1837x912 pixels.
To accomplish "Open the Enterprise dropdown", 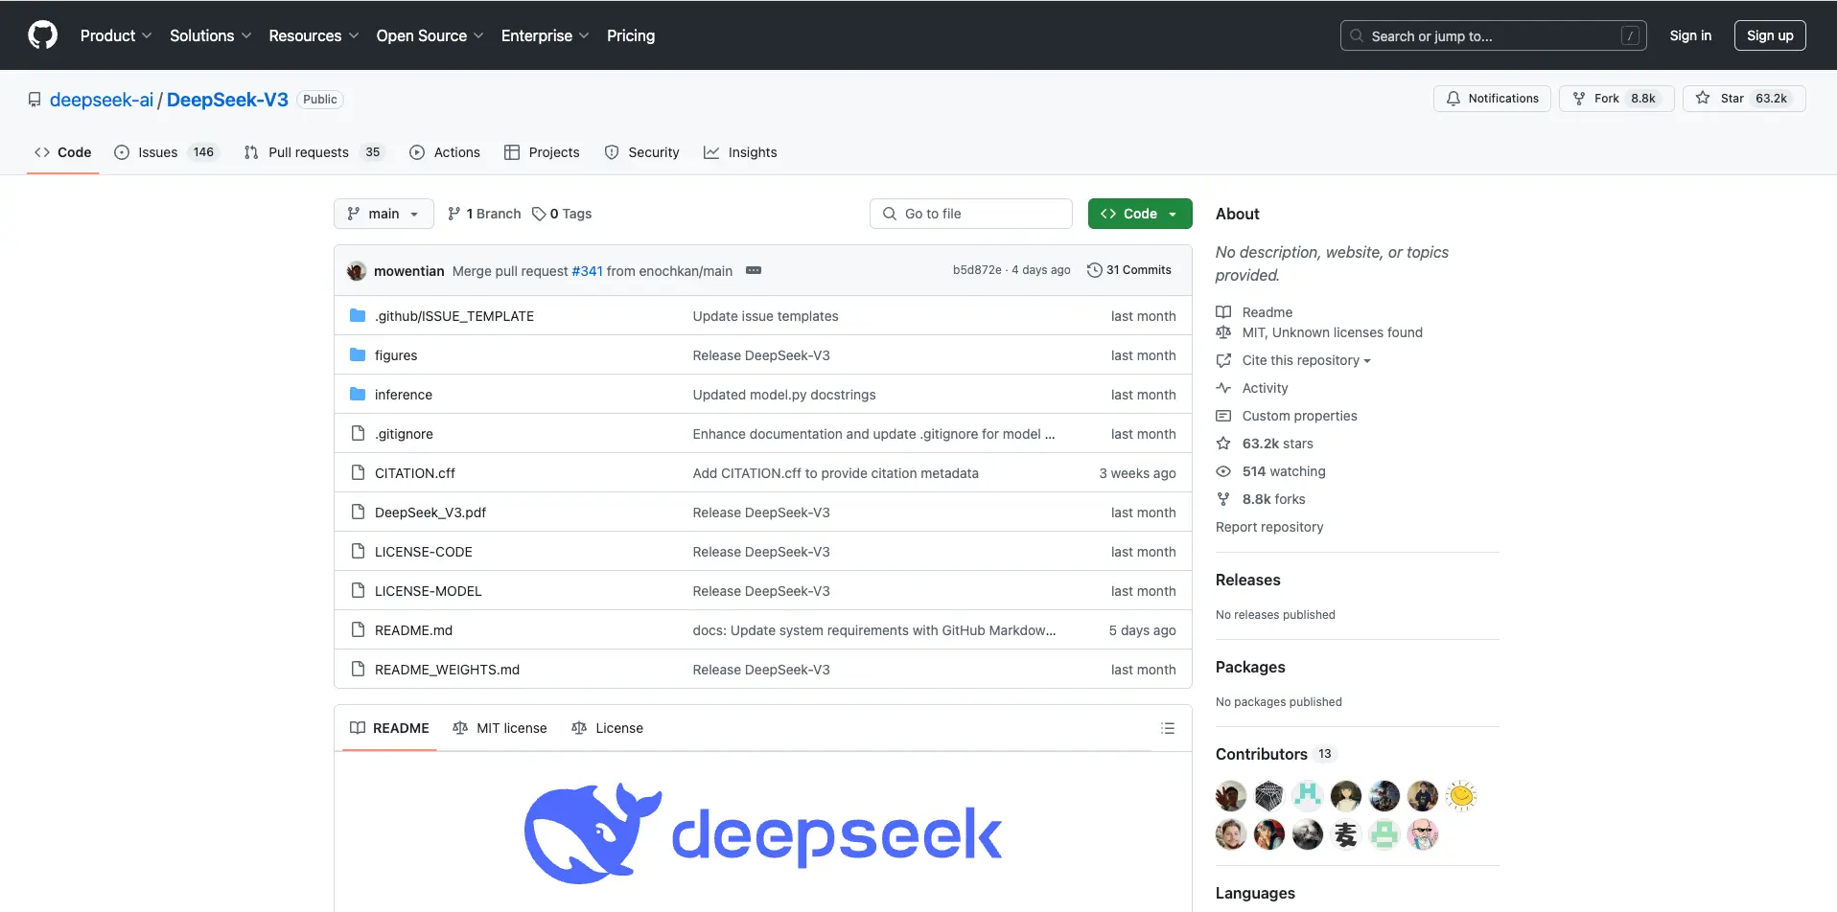I will click(545, 35).
